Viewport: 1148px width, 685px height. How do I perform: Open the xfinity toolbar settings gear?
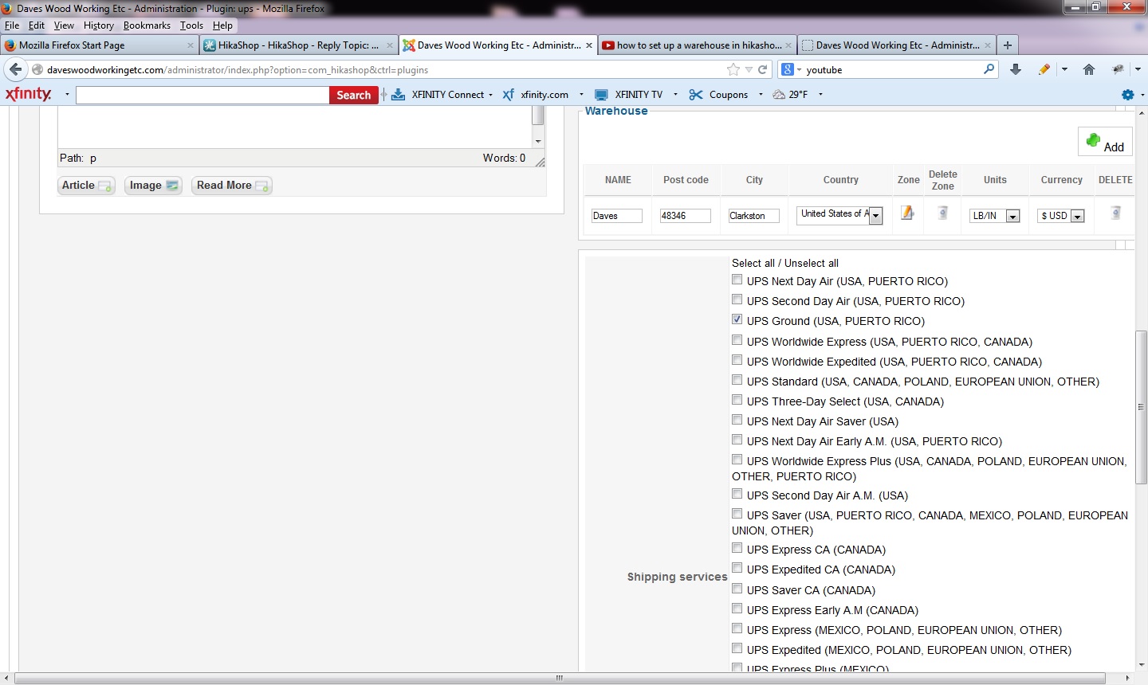tap(1127, 95)
